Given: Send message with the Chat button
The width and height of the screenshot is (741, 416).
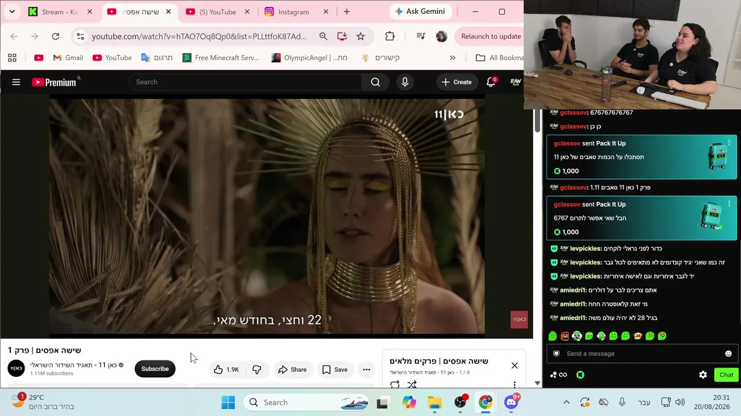Looking at the screenshot, I should click(x=726, y=375).
